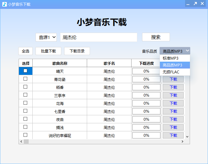Viewport: 208px width, 164px height.
Task: Open the 音源1 source dropdown
Action: tap(46, 37)
